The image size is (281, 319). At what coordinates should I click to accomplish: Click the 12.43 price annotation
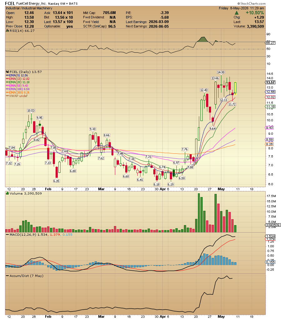204,90
